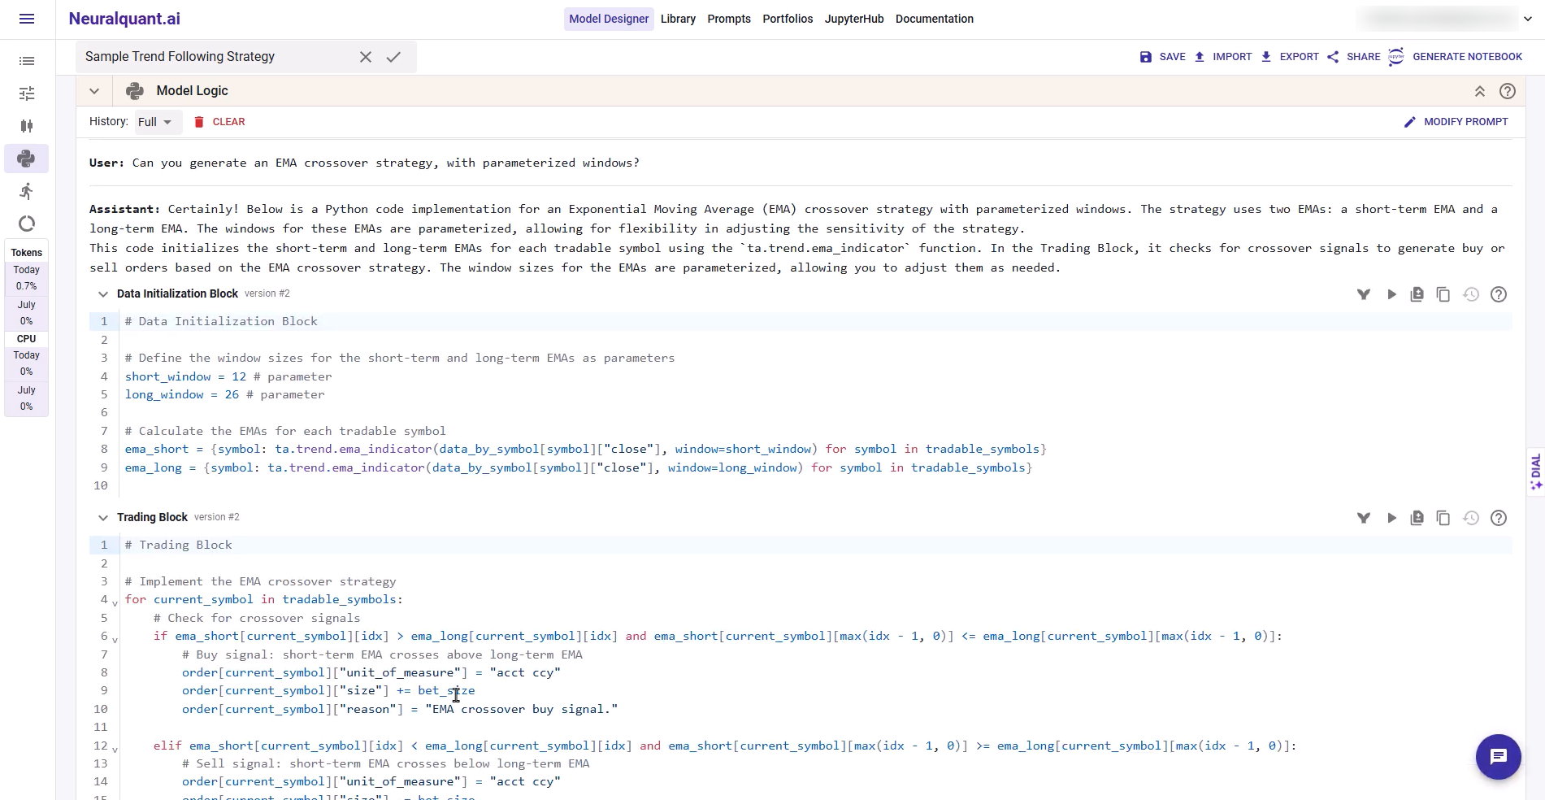The height and width of the screenshot is (800, 1545).
Task: Switch to the Library tab
Action: point(678,19)
